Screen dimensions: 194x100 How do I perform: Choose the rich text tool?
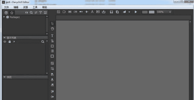(x=52, y=41)
